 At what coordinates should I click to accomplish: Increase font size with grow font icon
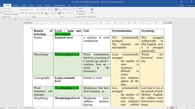click(38, 9)
